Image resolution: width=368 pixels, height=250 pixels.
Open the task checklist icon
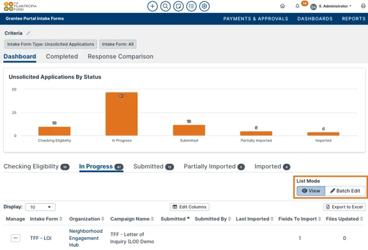coord(191,6)
